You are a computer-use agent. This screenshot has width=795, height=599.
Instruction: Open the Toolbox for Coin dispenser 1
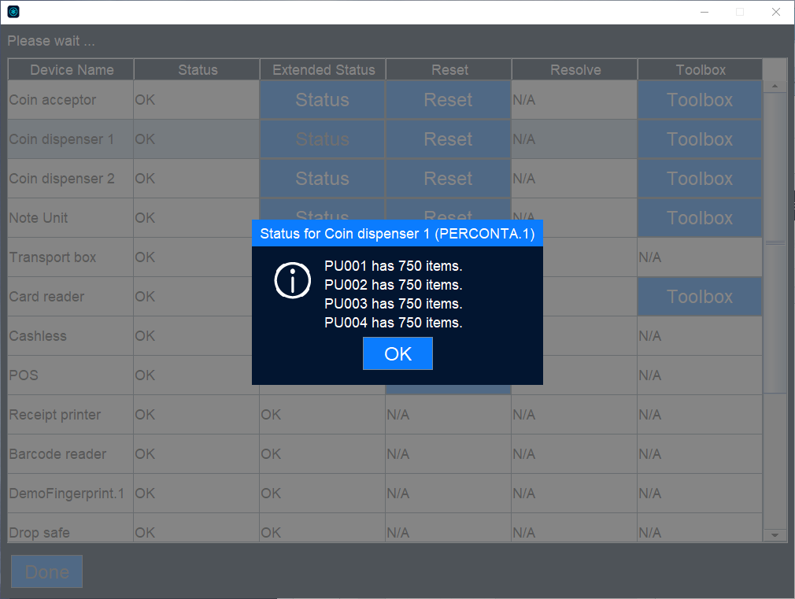[x=699, y=139]
